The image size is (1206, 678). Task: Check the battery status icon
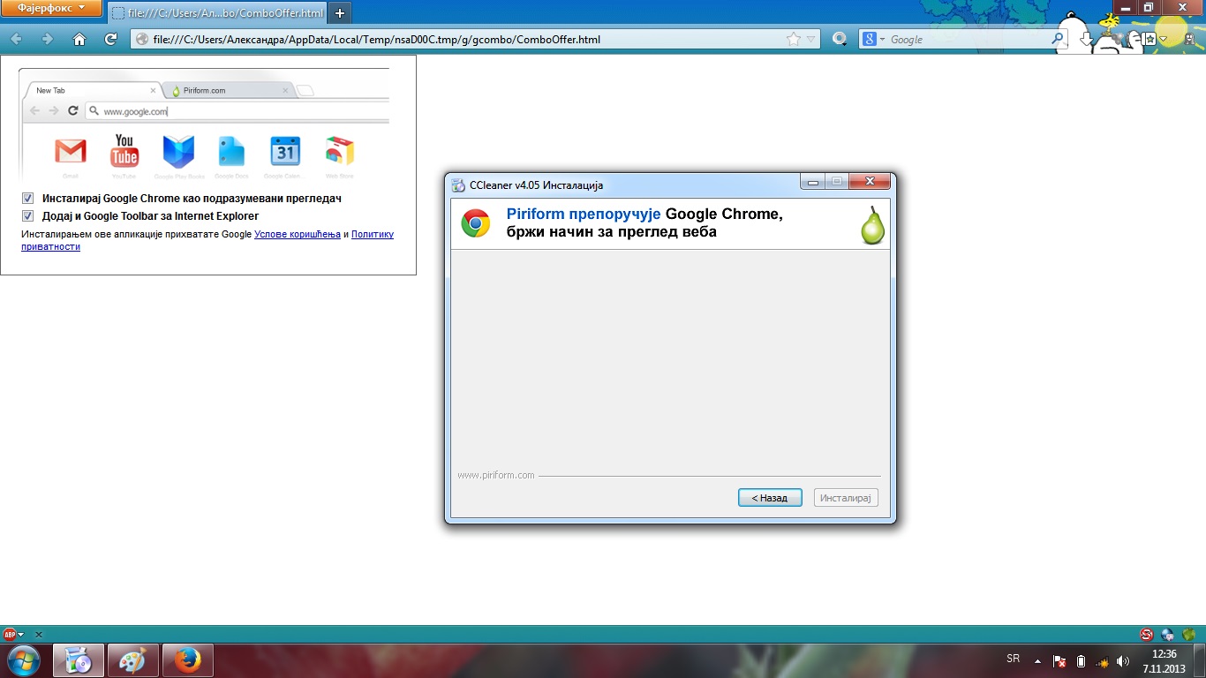1081,661
